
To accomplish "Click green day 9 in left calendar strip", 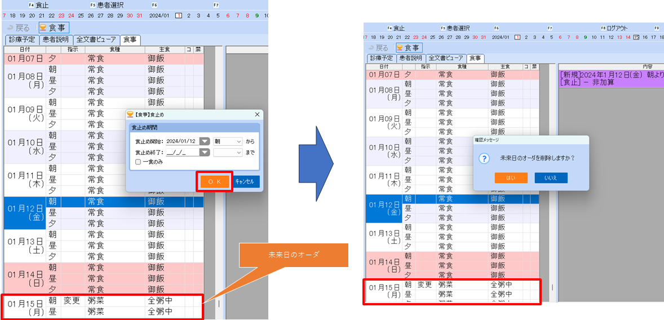I will (257, 16).
